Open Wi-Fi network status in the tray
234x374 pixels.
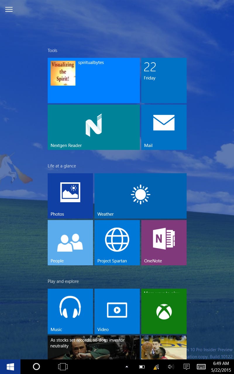pos(156,366)
